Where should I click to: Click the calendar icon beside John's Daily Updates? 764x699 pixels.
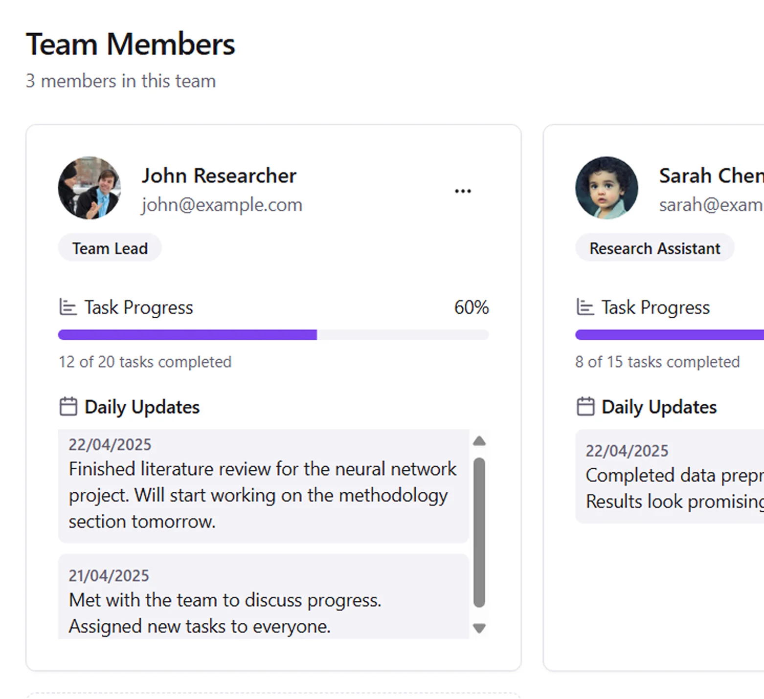[x=68, y=407]
